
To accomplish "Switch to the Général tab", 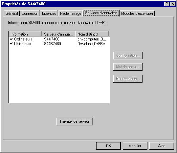I will pos(12,13).
